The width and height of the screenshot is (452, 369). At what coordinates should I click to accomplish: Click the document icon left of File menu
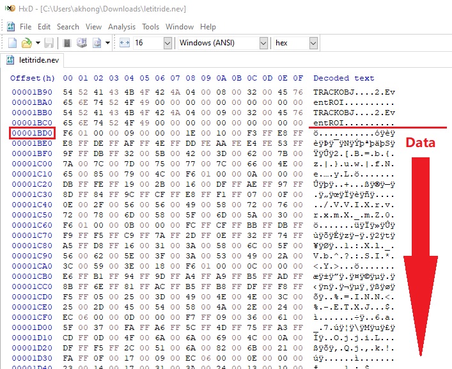[11, 27]
